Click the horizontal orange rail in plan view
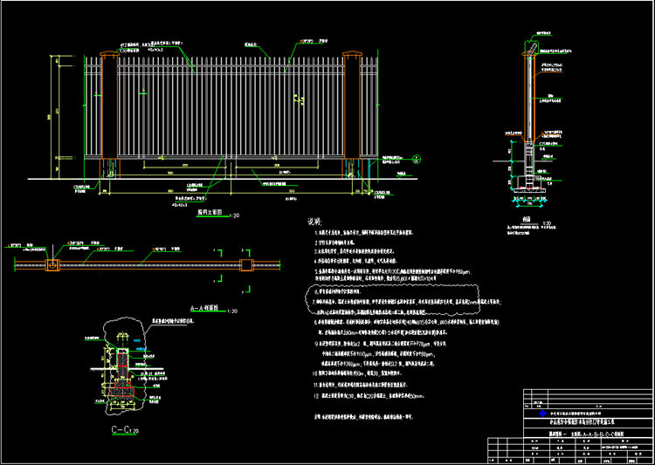Viewport: 655px width, 465px height. point(148,263)
